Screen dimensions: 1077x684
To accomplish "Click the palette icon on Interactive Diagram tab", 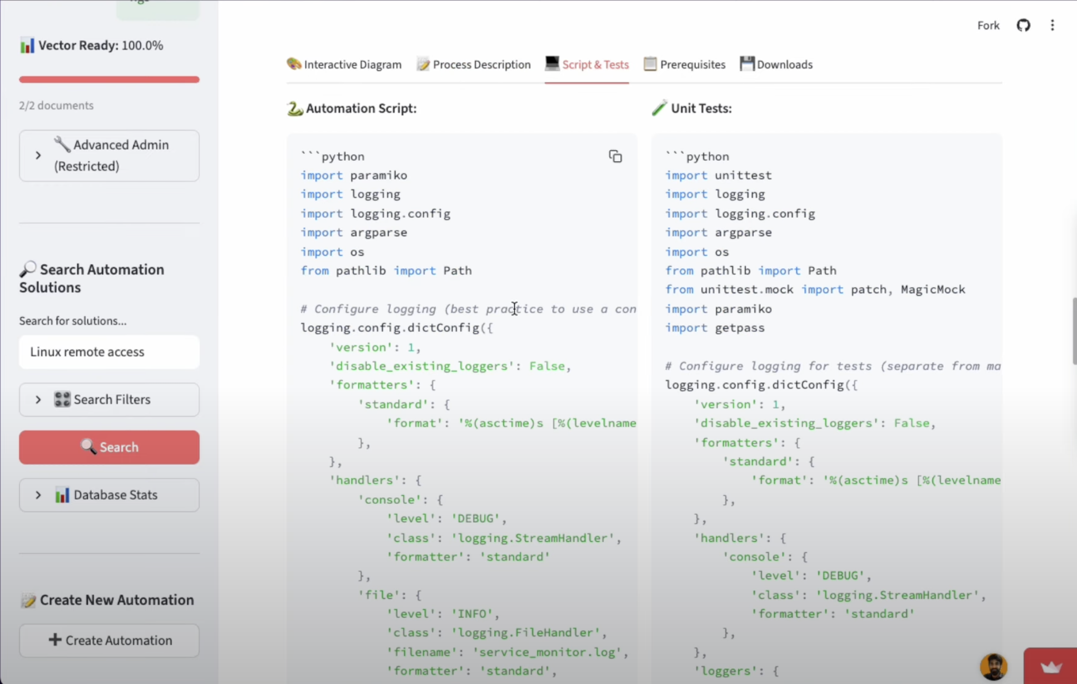I will point(294,64).
